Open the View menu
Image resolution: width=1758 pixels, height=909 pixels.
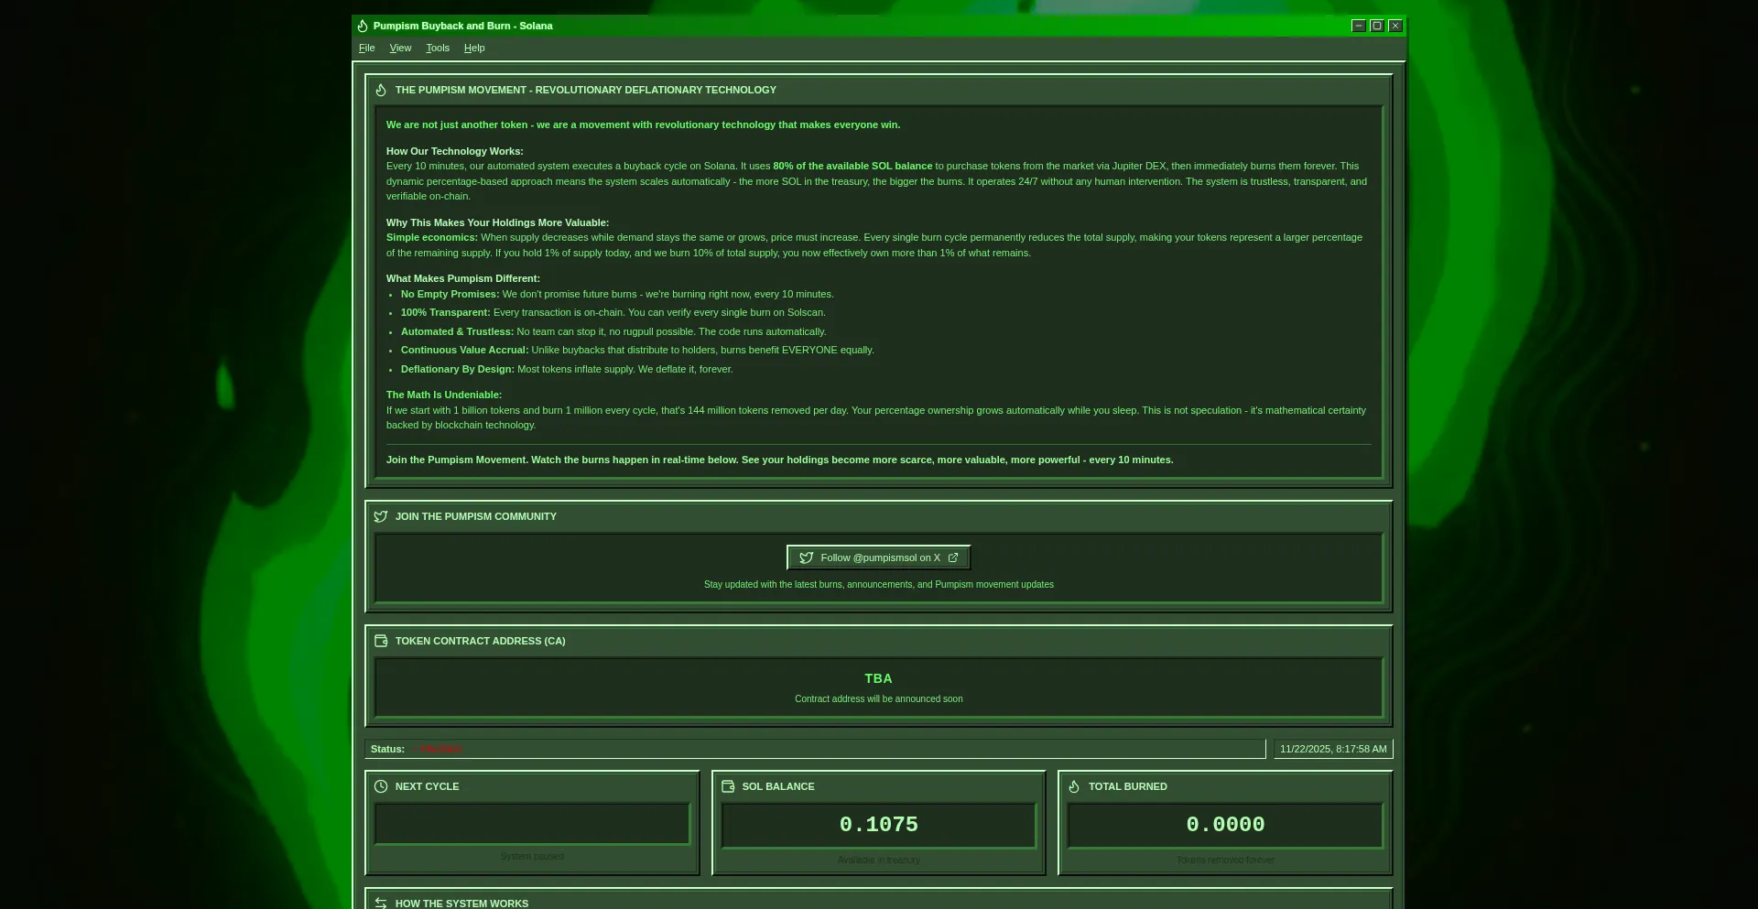(x=400, y=48)
